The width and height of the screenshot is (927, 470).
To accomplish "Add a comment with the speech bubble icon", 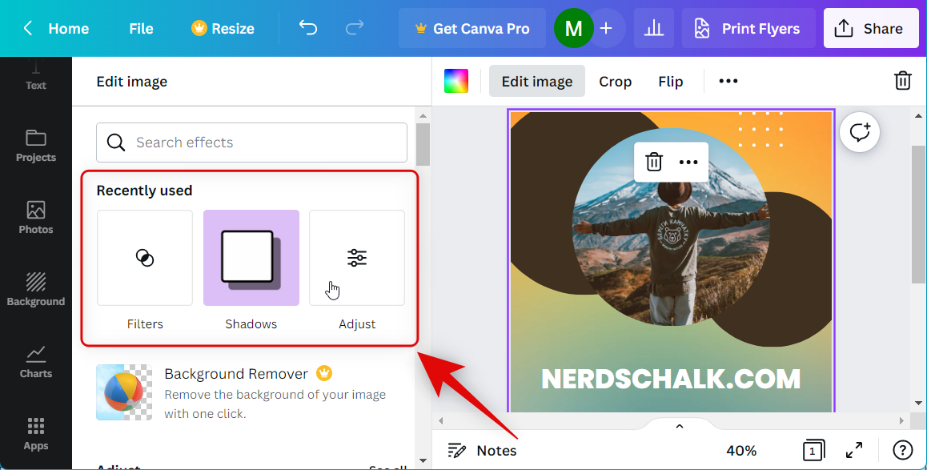I will tap(860, 132).
